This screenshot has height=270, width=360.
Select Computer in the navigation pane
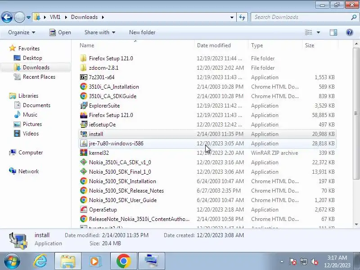30,153
